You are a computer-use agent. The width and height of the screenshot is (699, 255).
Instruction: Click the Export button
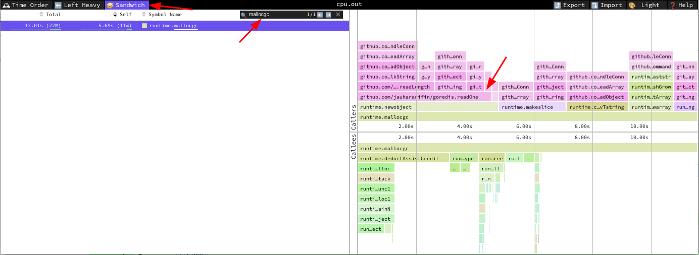coord(569,5)
